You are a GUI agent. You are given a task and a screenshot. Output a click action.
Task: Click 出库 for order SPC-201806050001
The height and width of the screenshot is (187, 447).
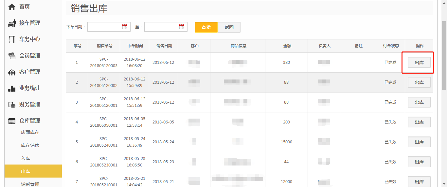[419, 122]
